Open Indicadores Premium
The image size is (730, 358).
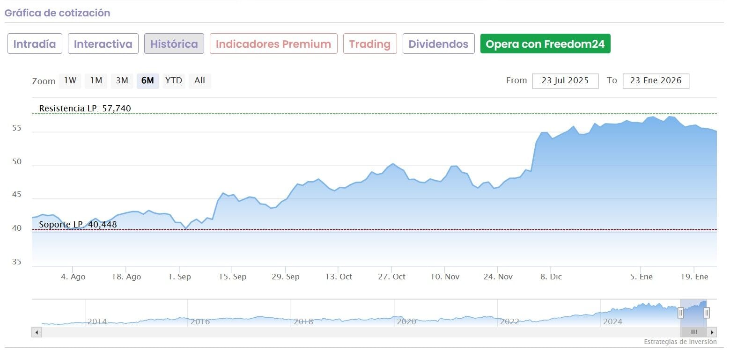point(273,44)
